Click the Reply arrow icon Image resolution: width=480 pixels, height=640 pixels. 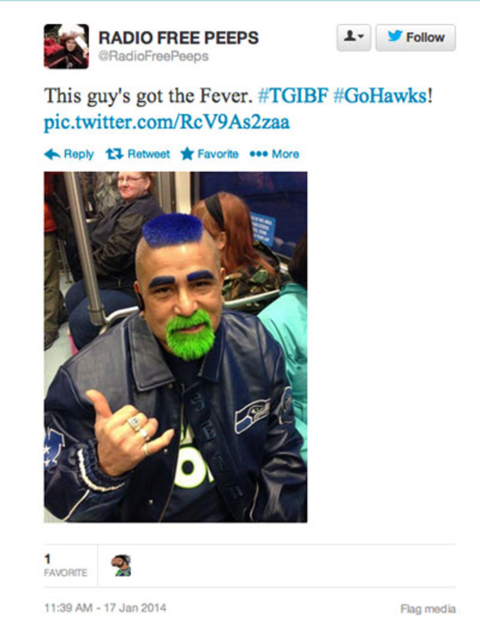point(52,154)
